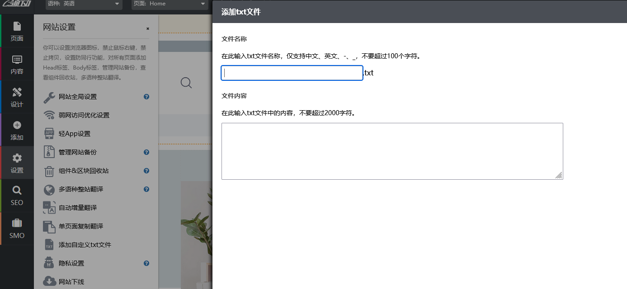Click the 网站下线 download-style icon
This screenshot has height=289, width=627.
(49, 281)
